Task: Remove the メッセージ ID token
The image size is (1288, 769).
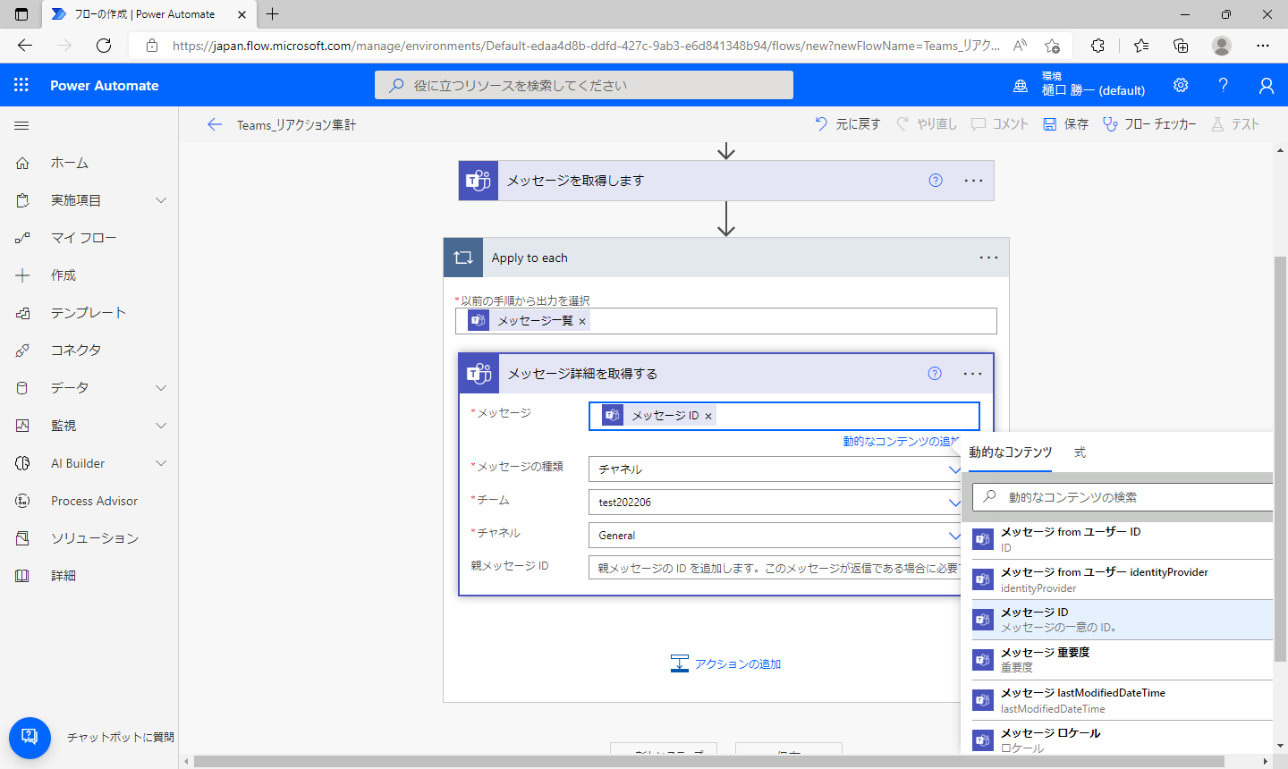Action: coord(708,416)
